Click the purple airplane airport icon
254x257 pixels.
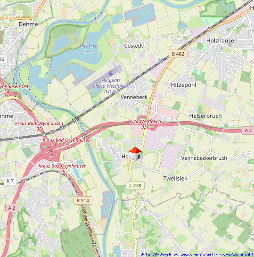(x=111, y=74)
